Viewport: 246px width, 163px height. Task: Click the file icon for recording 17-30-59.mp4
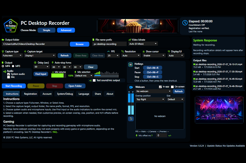click(x=194, y=72)
